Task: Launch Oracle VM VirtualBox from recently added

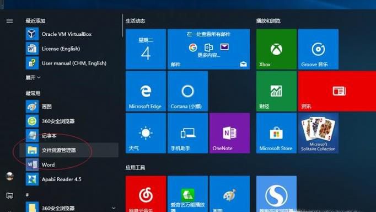Action: pos(72,34)
